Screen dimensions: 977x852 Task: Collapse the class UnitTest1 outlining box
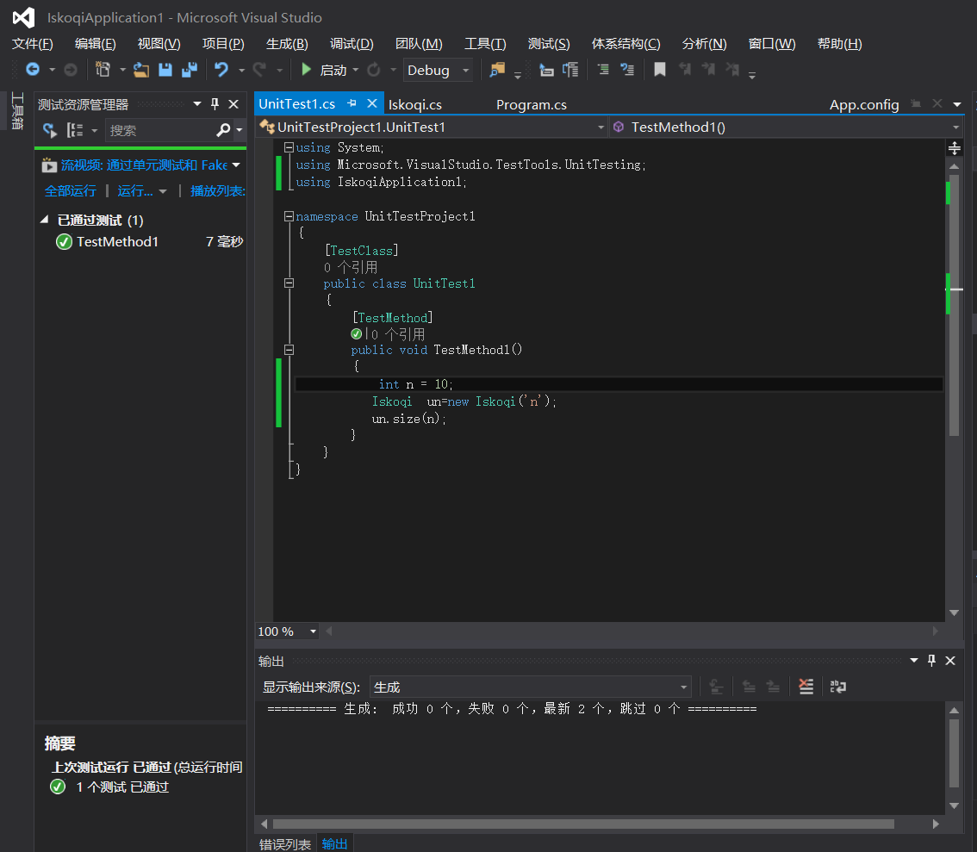pyautogui.click(x=289, y=283)
